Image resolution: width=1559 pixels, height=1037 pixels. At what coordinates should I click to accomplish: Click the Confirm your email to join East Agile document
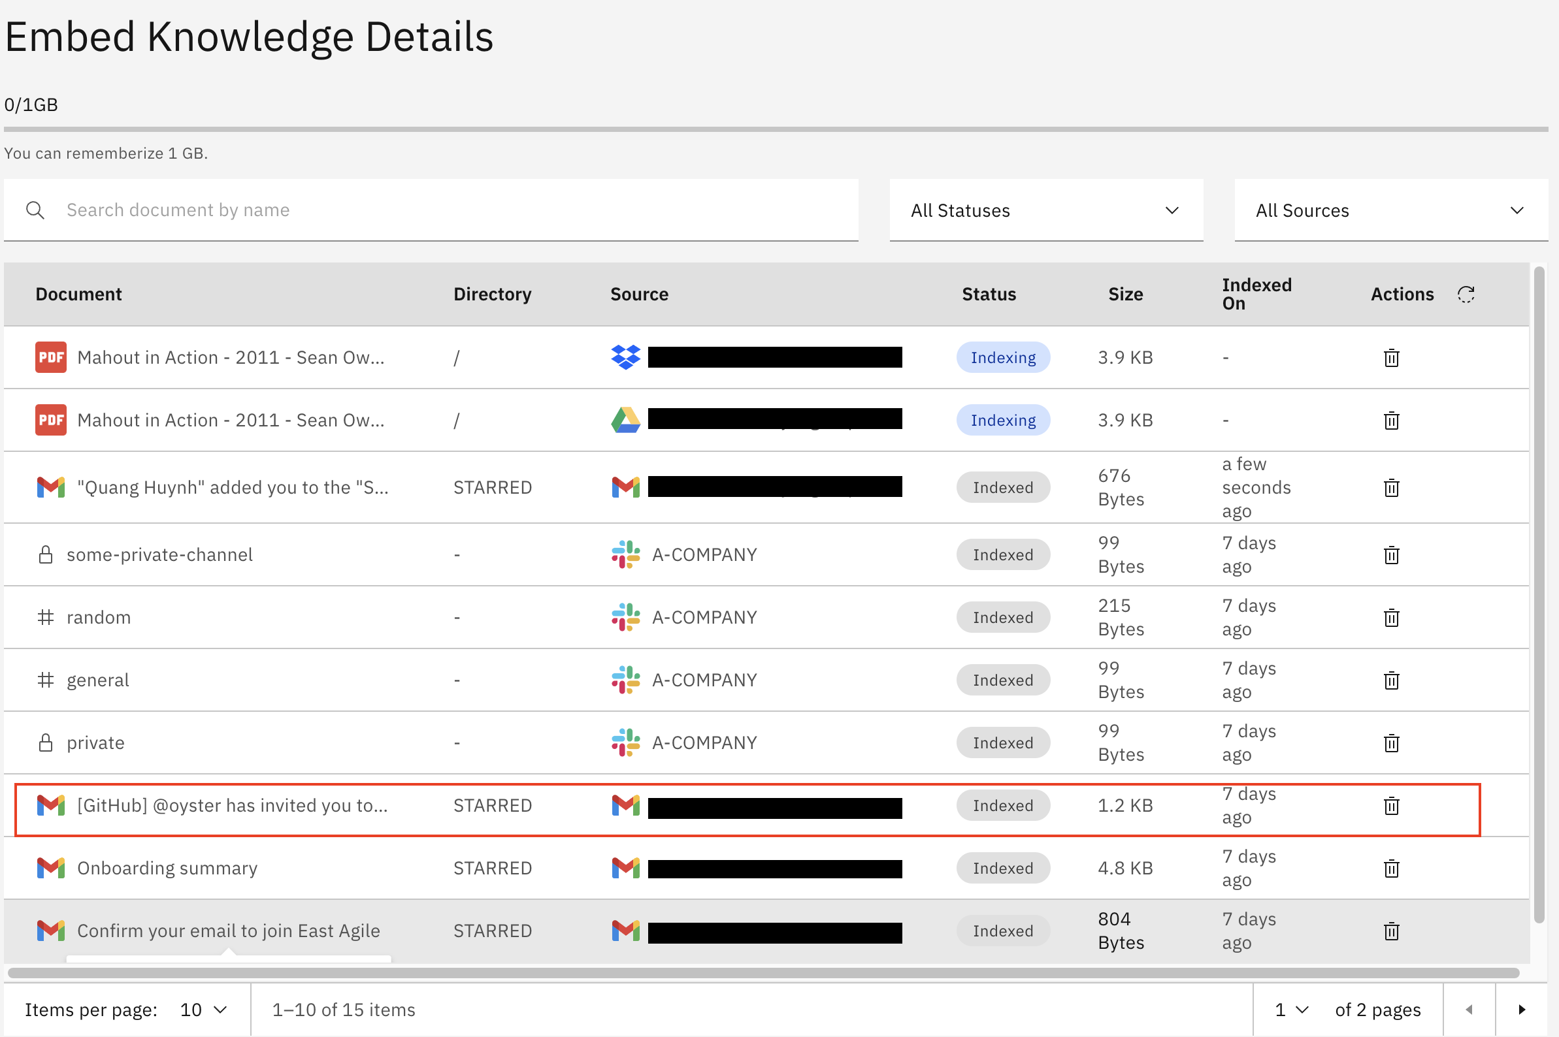coord(228,931)
